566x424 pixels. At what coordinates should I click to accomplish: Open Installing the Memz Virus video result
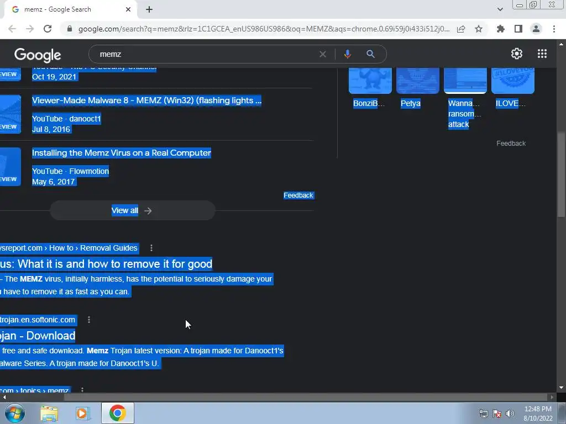click(x=121, y=153)
